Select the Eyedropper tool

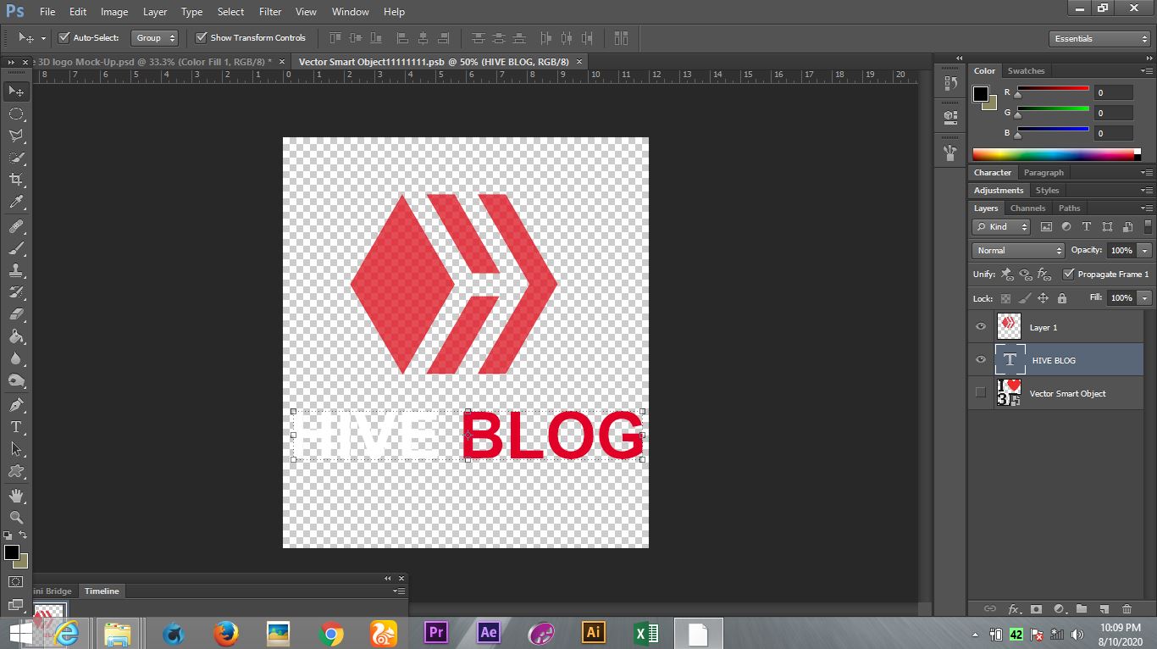click(x=16, y=202)
